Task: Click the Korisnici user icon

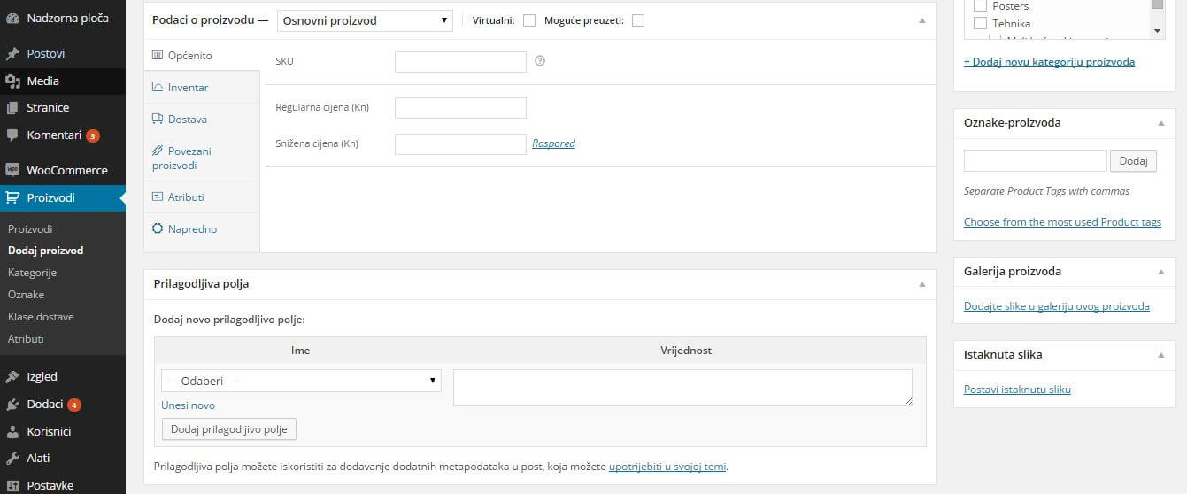Action: [12, 432]
